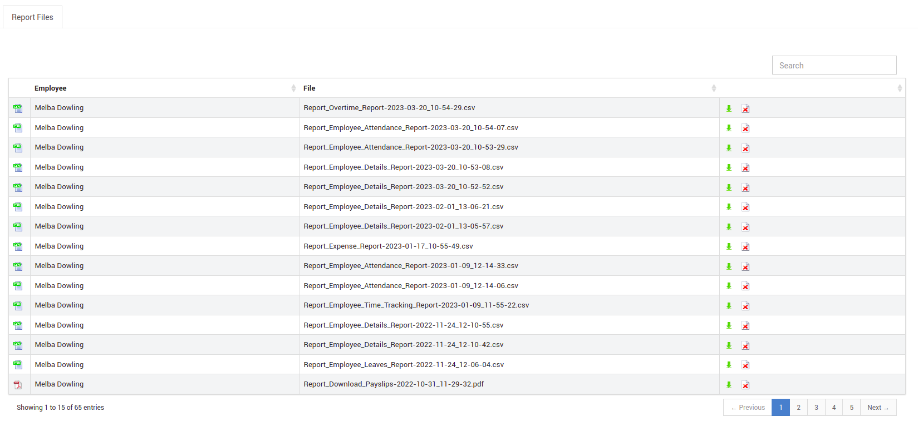Sort table by File column
Screen dimensions: 918x426
click(x=509, y=88)
